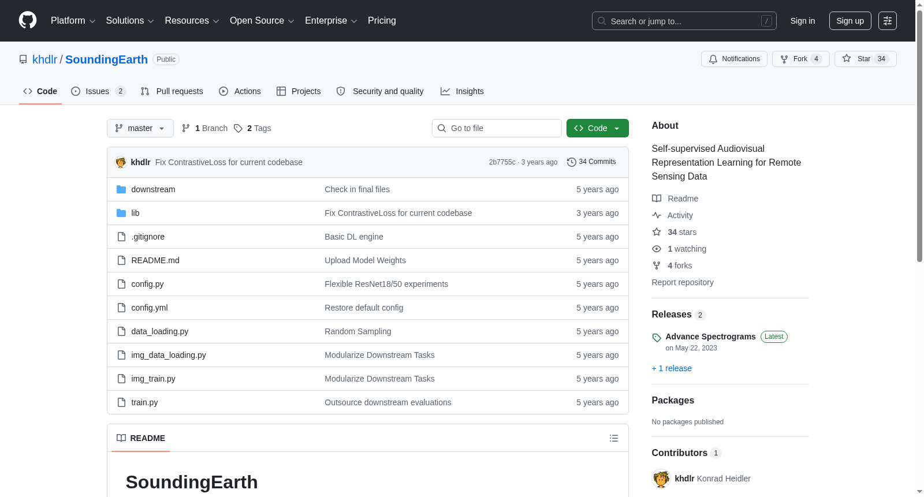924x497 pixels.
Task: Switch to the Actions tab
Action: (240, 91)
